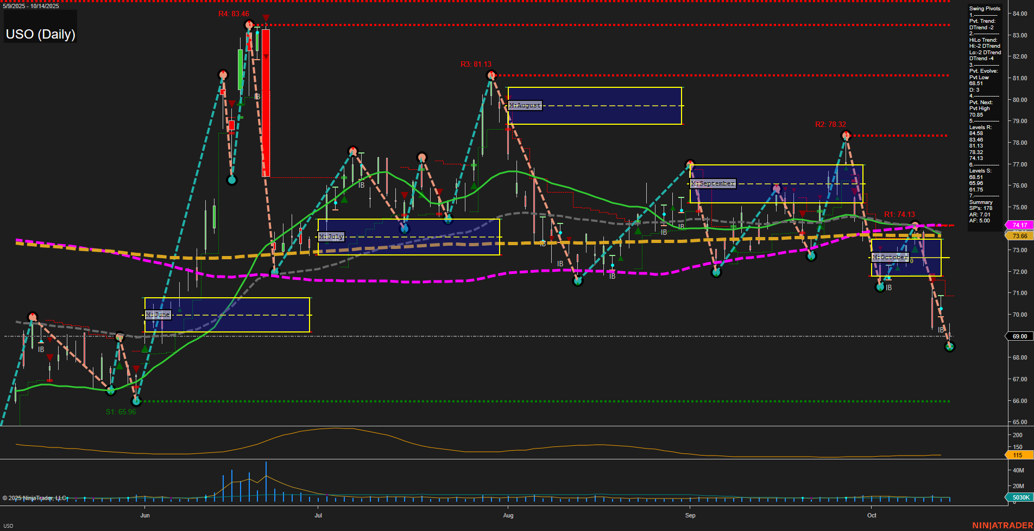Click the red down-triangle sell marker below R4
The image size is (1034, 531).
[265, 18]
